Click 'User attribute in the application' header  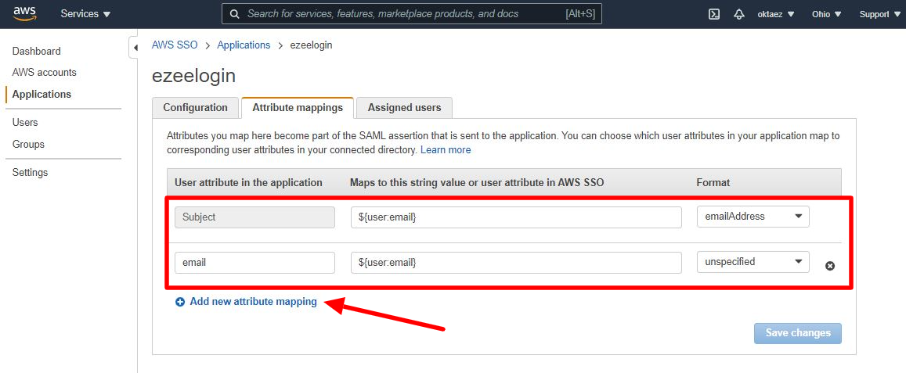click(x=248, y=182)
